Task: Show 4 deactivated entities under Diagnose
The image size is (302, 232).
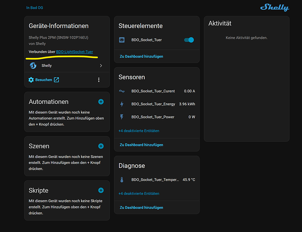Action: (x=139, y=193)
